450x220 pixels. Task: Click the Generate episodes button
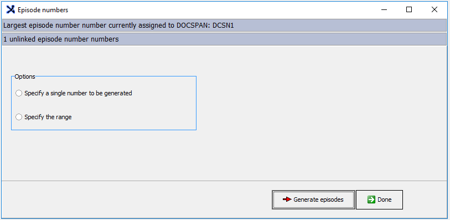pos(313,199)
